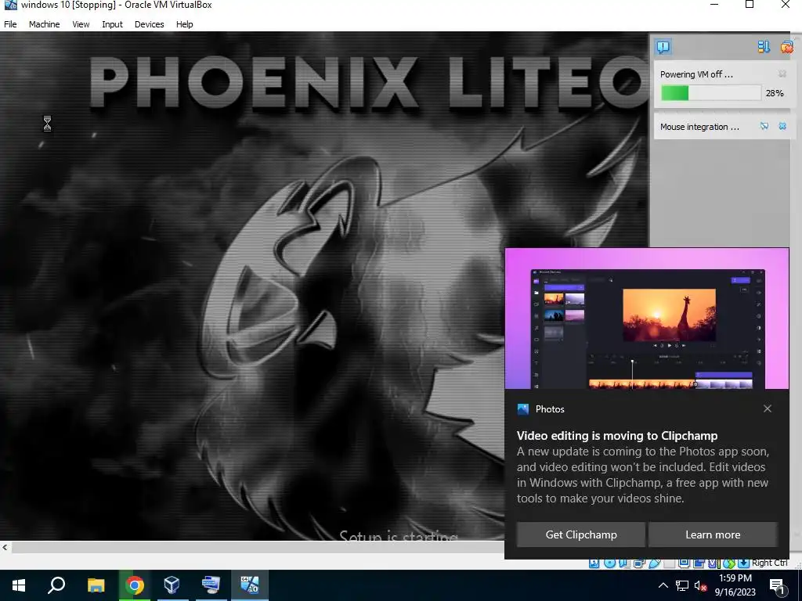The width and height of the screenshot is (802, 601).
Task: Click the Photos app icon in notification
Action: 522,408
